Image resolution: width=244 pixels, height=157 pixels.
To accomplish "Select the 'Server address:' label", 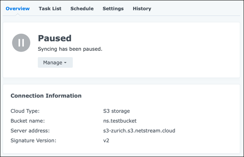I will tap(30, 131).
